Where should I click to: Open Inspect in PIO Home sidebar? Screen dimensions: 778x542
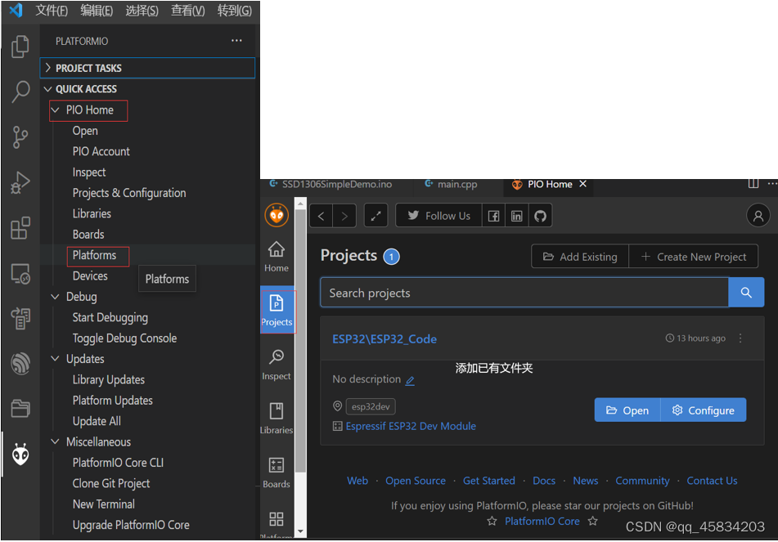pyautogui.click(x=277, y=365)
